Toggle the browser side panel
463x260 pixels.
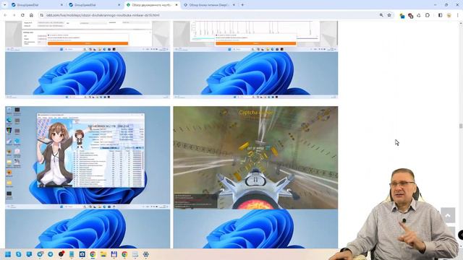coord(440,15)
